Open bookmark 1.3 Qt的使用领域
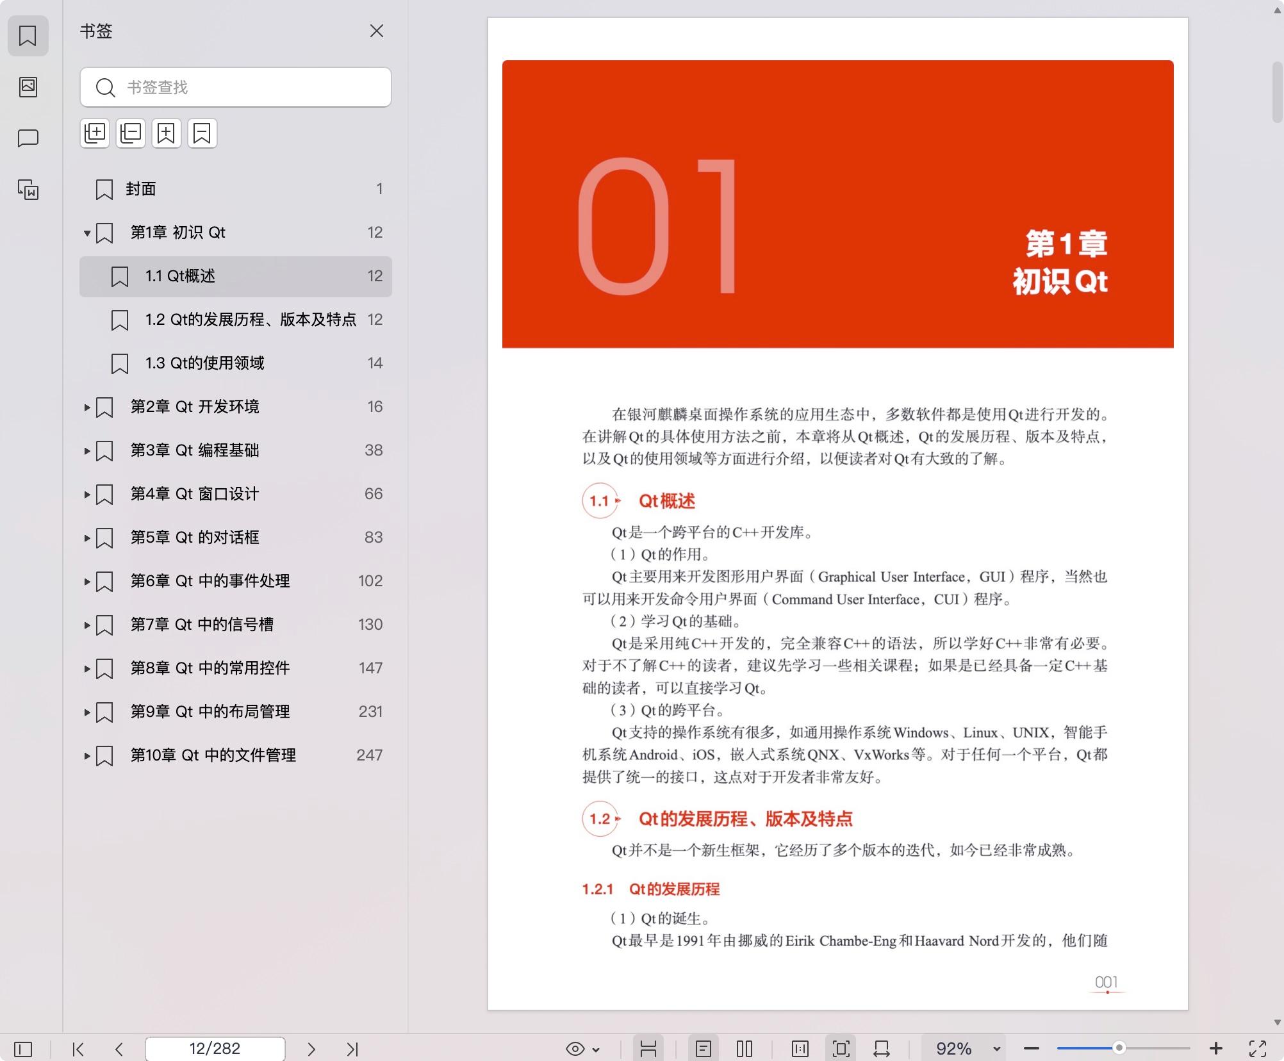Image resolution: width=1284 pixels, height=1061 pixels. 236,363
